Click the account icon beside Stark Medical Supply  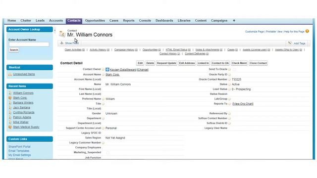10,127
